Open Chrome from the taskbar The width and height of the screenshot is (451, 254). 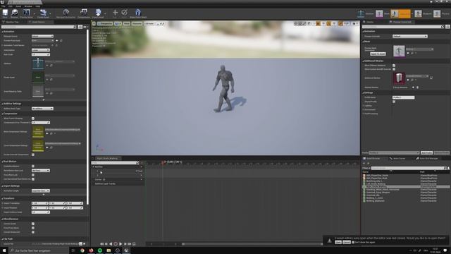click(x=82, y=250)
